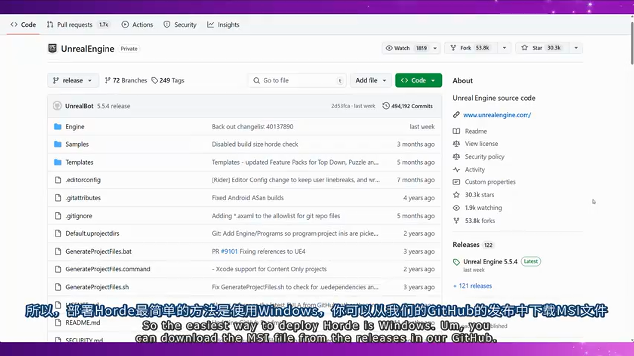
Task: Click the commit history clock icon
Action: [x=386, y=106]
